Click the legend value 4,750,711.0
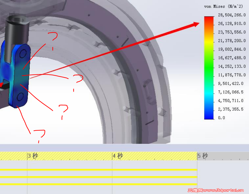Viewport: 249px width, 194px height. pos(231,100)
